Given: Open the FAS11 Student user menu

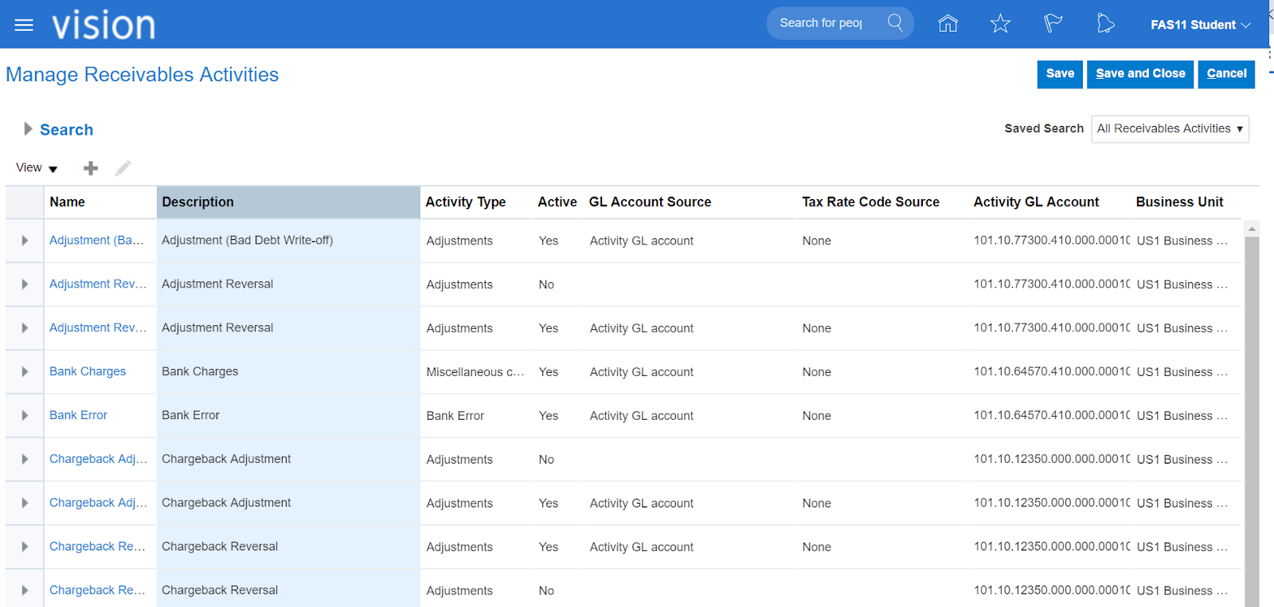Looking at the screenshot, I should click(x=1200, y=25).
